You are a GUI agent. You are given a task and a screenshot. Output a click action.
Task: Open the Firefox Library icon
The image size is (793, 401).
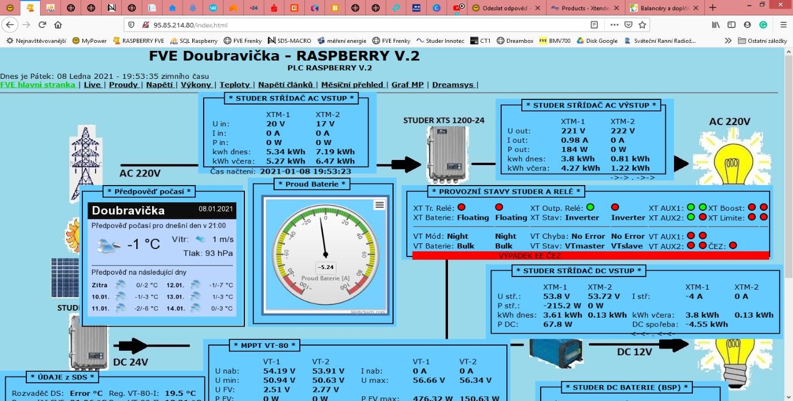click(716, 25)
